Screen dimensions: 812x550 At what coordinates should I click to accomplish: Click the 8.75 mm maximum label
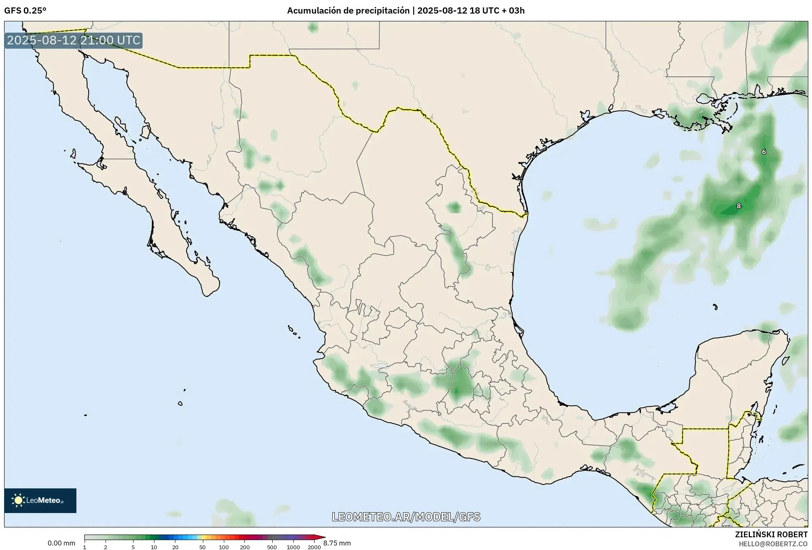[x=337, y=543]
